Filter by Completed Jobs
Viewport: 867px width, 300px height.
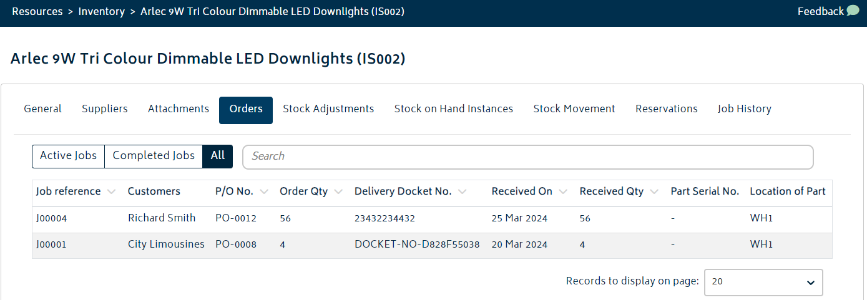click(154, 156)
